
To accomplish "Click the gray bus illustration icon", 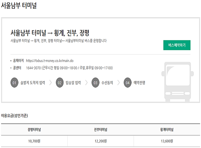I will 177,82.
